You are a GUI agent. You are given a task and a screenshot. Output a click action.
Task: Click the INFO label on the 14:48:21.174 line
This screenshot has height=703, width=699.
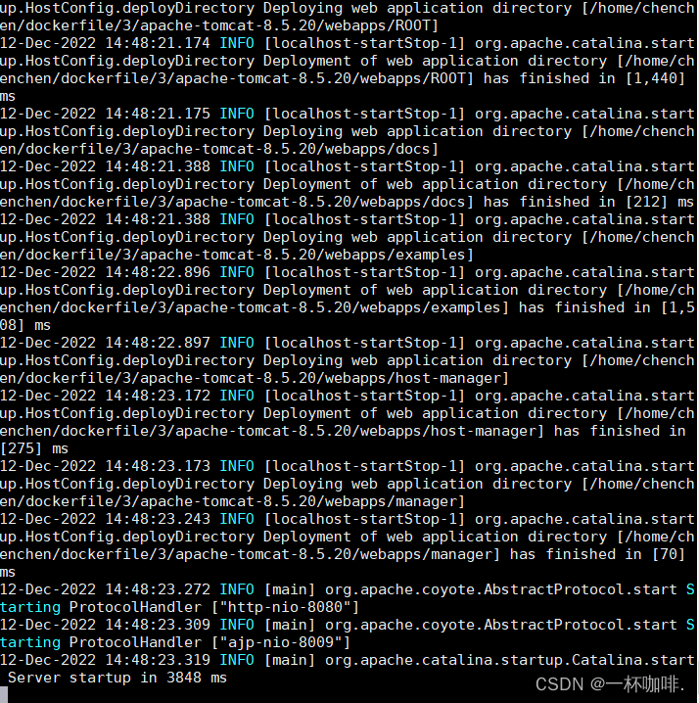(x=237, y=43)
